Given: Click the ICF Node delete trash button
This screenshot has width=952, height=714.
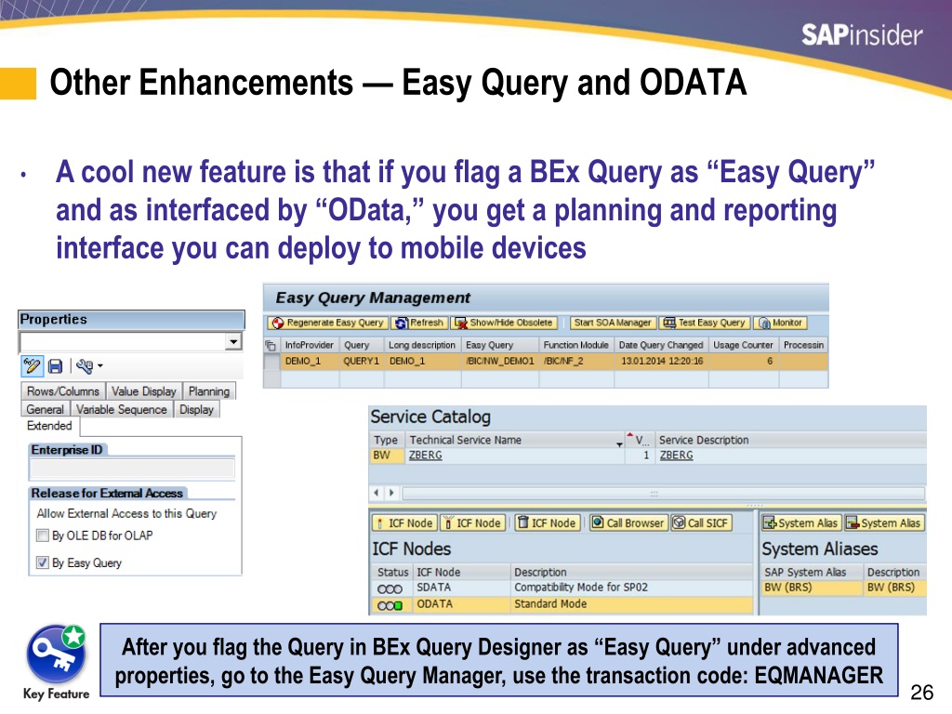Looking at the screenshot, I should [x=547, y=522].
